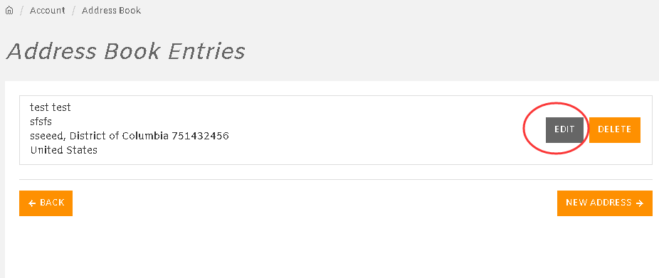Select the name line test test
659x278 pixels.
[51, 107]
